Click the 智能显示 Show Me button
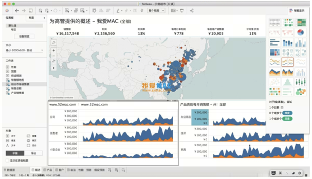Viewport: 312px width, 179px height. pos(297,11)
